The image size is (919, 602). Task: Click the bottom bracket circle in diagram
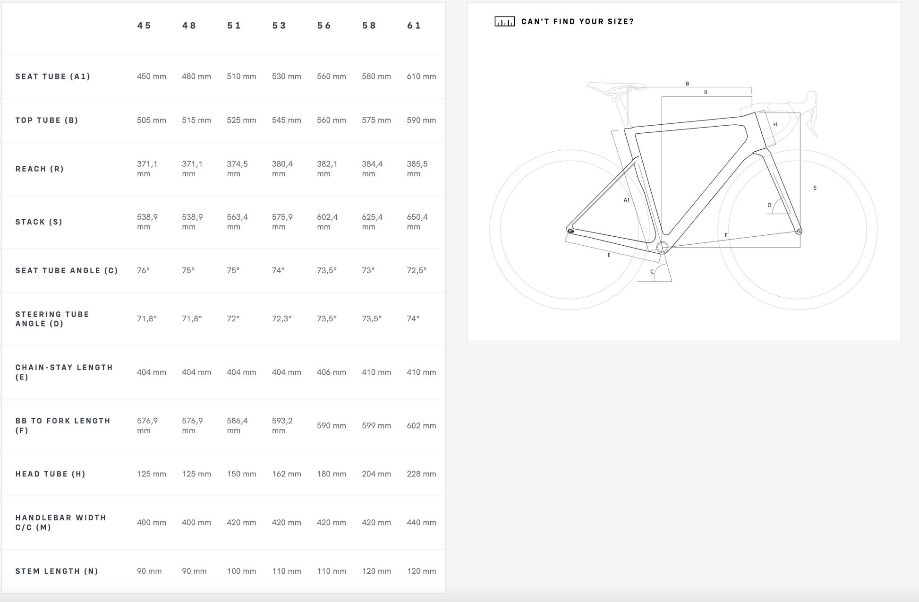coord(662,247)
